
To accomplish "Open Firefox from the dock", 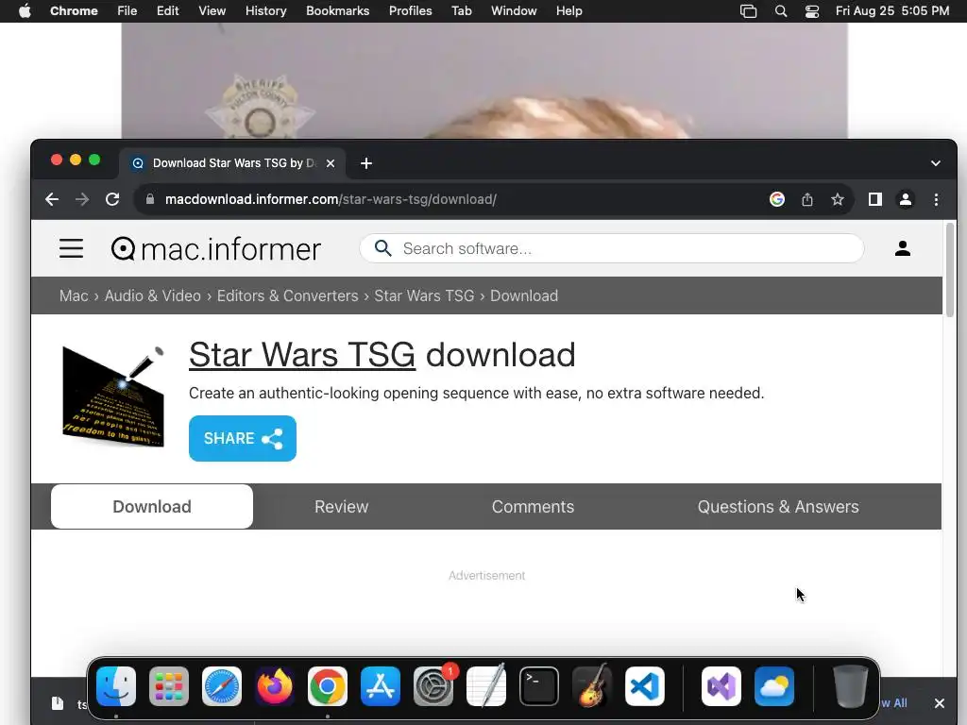I will 275,686.
